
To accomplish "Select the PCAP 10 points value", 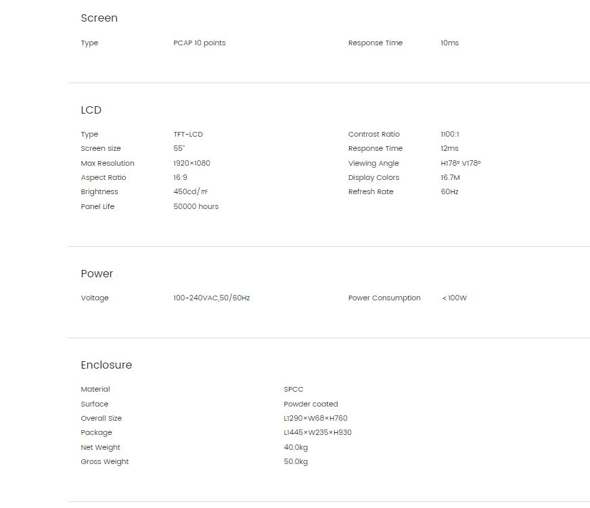I will click(x=200, y=43).
